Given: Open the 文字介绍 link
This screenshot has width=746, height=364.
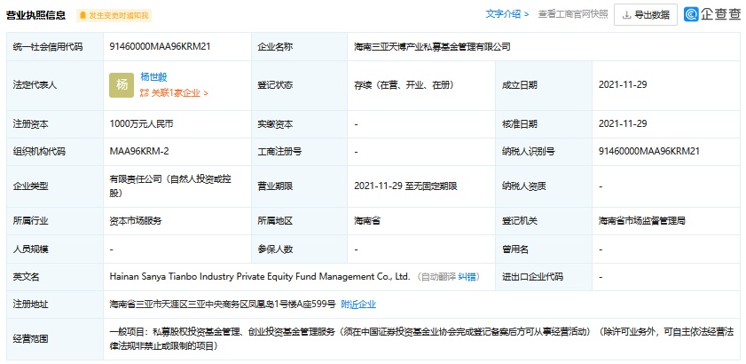Looking at the screenshot, I should coord(507,14).
